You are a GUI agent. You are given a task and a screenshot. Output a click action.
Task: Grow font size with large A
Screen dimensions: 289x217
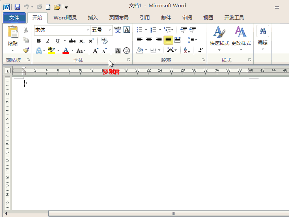click(95, 51)
